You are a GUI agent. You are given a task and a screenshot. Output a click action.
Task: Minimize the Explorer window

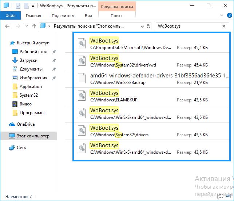point(192,6)
